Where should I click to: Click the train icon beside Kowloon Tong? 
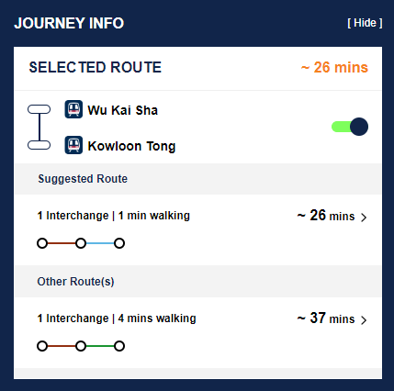click(73, 145)
